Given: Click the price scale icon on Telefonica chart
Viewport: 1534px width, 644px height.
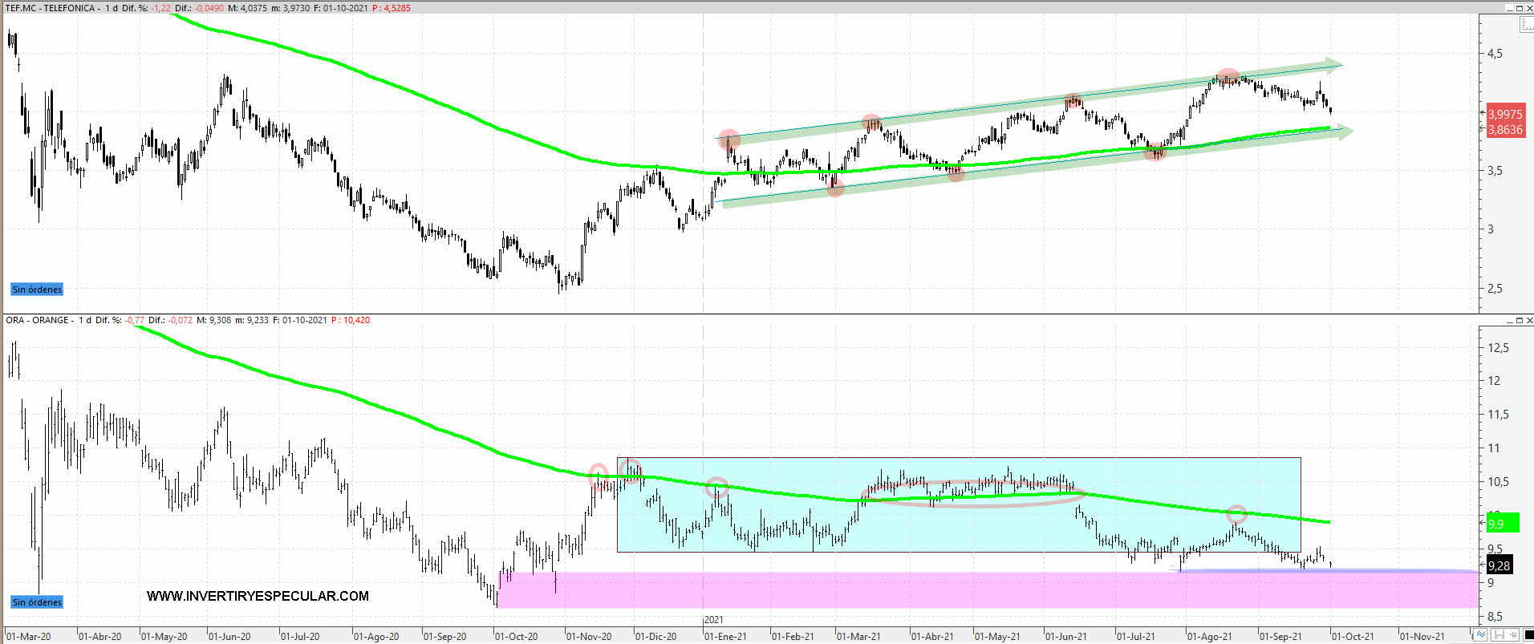Looking at the screenshot, I should coord(1526,25).
